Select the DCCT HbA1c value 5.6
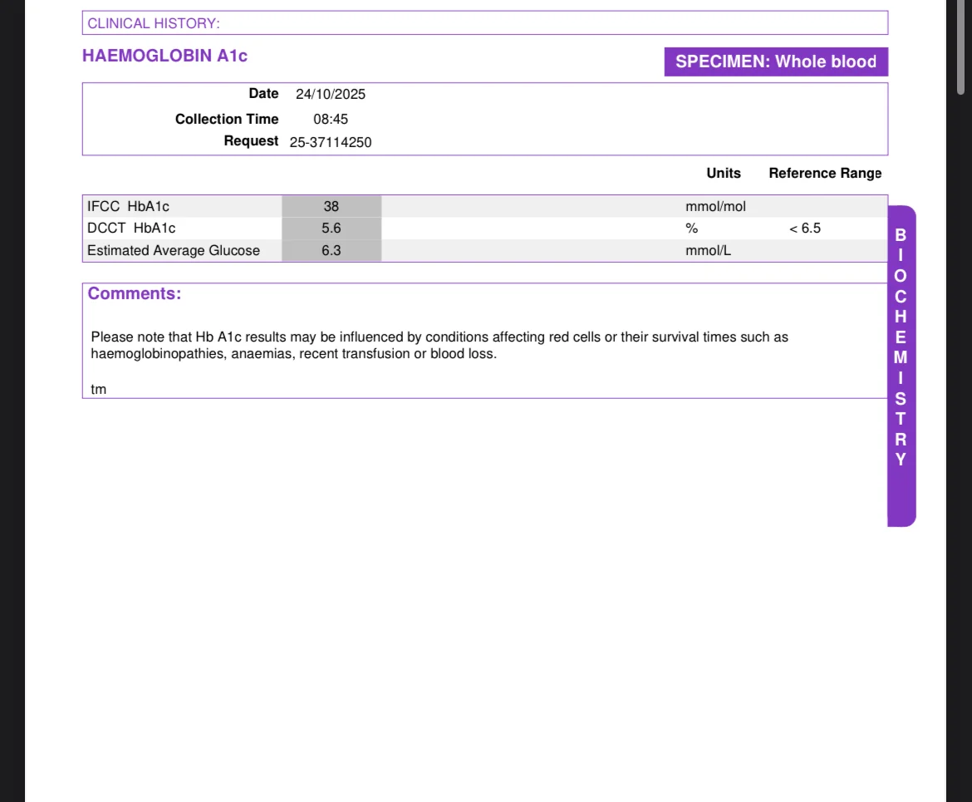 [x=331, y=229]
